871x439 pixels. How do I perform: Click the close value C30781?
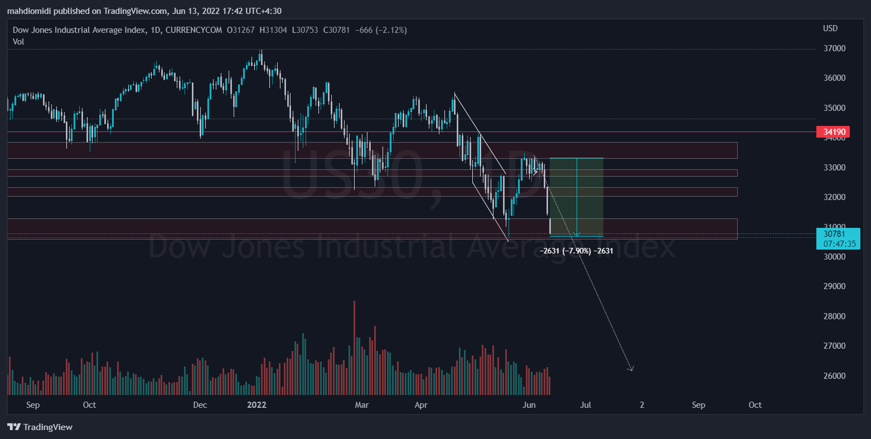tap(336, 30)
